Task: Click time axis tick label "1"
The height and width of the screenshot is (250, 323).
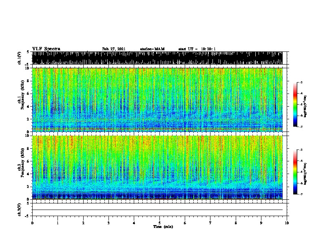Action: point(58,223)
